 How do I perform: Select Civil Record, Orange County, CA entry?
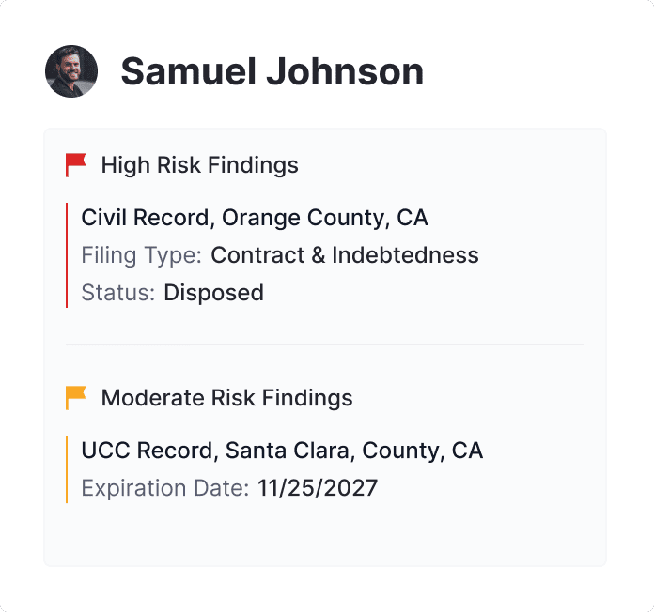[254, 218]
